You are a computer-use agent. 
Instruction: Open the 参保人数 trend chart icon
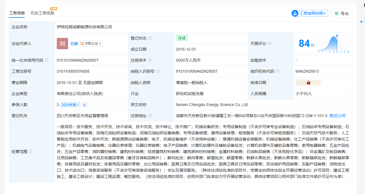[x=85, y=105]
